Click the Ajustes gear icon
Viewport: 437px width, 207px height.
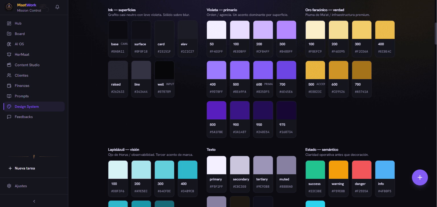(9, 186)
